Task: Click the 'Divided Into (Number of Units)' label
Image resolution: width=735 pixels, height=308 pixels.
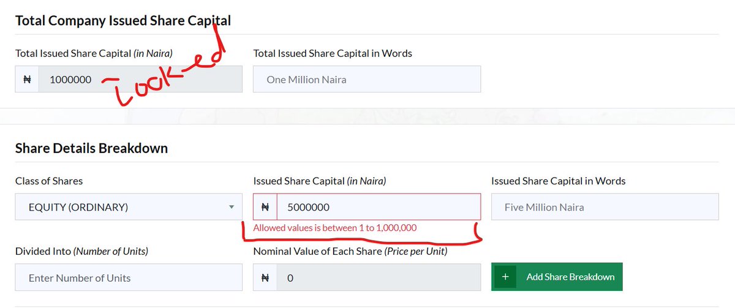Action: [x=81, y=251]
